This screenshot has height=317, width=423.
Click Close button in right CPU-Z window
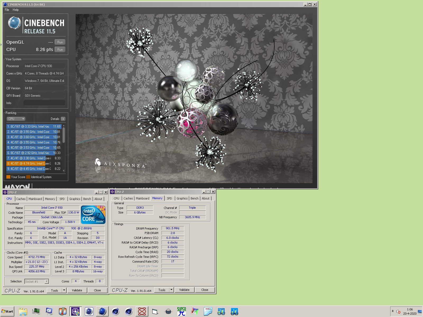pyautogui.click(x=205, y=290)
